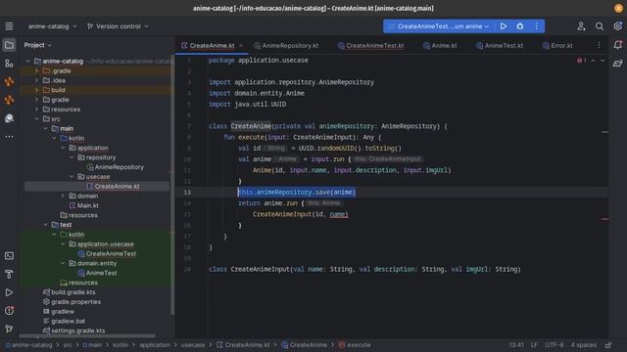Open the Problems tool window

pos(9,311)
